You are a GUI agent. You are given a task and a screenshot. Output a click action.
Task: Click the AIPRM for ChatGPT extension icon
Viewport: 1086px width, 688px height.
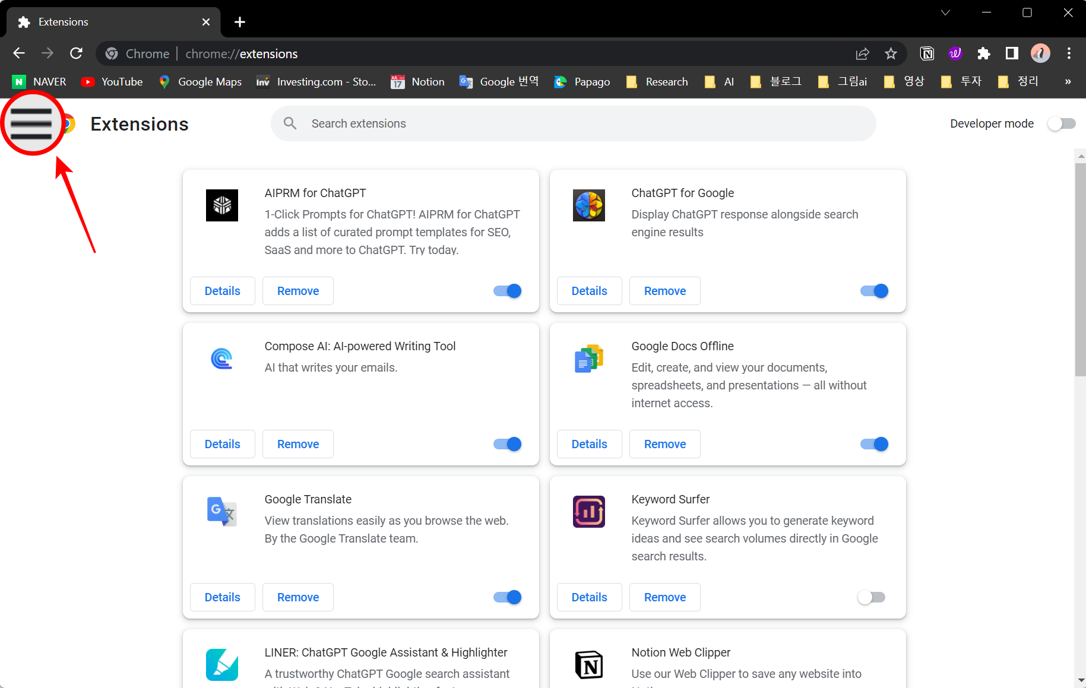tap(222, 205)
